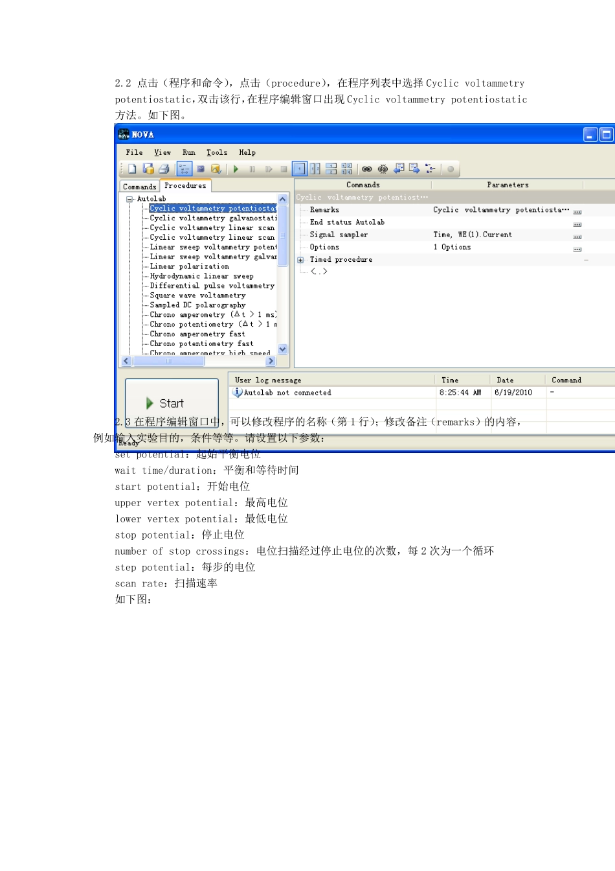Select the two-column pane layout icon

coord(315,169)
